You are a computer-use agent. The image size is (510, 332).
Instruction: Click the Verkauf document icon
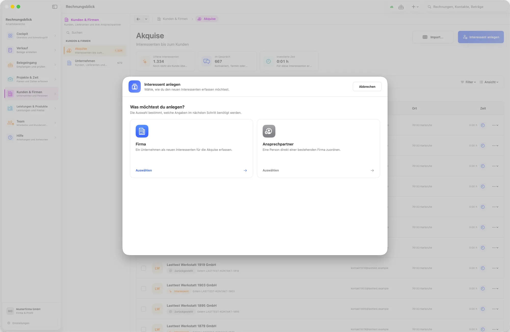10,50
